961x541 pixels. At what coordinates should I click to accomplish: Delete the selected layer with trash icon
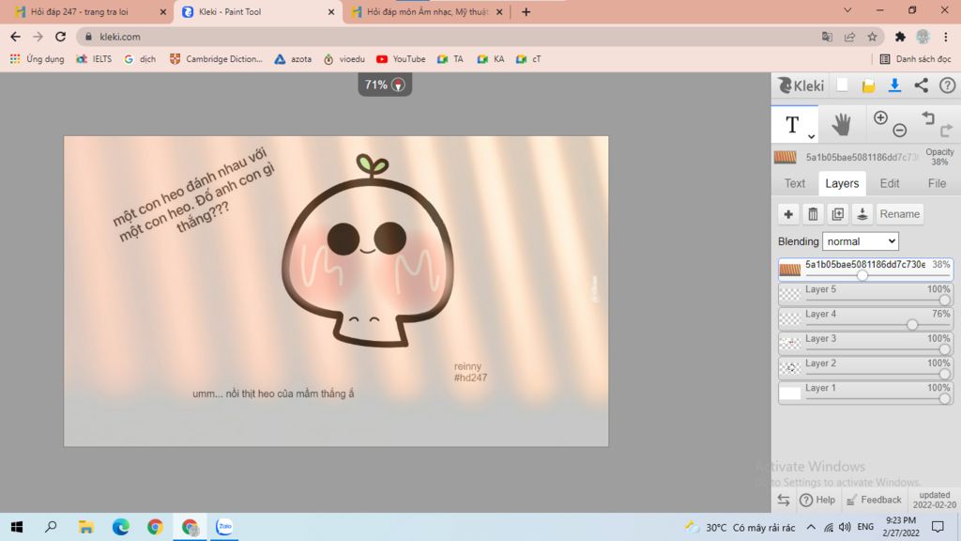point(813,214)
